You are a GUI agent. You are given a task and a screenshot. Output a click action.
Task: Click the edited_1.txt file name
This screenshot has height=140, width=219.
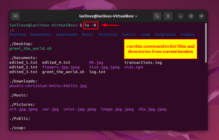23,63
